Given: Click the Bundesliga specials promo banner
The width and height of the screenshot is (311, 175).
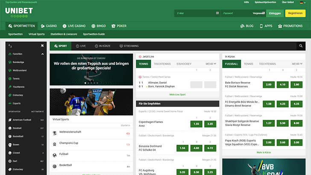Looking at the screenshot, I should (x=91, y=70).
